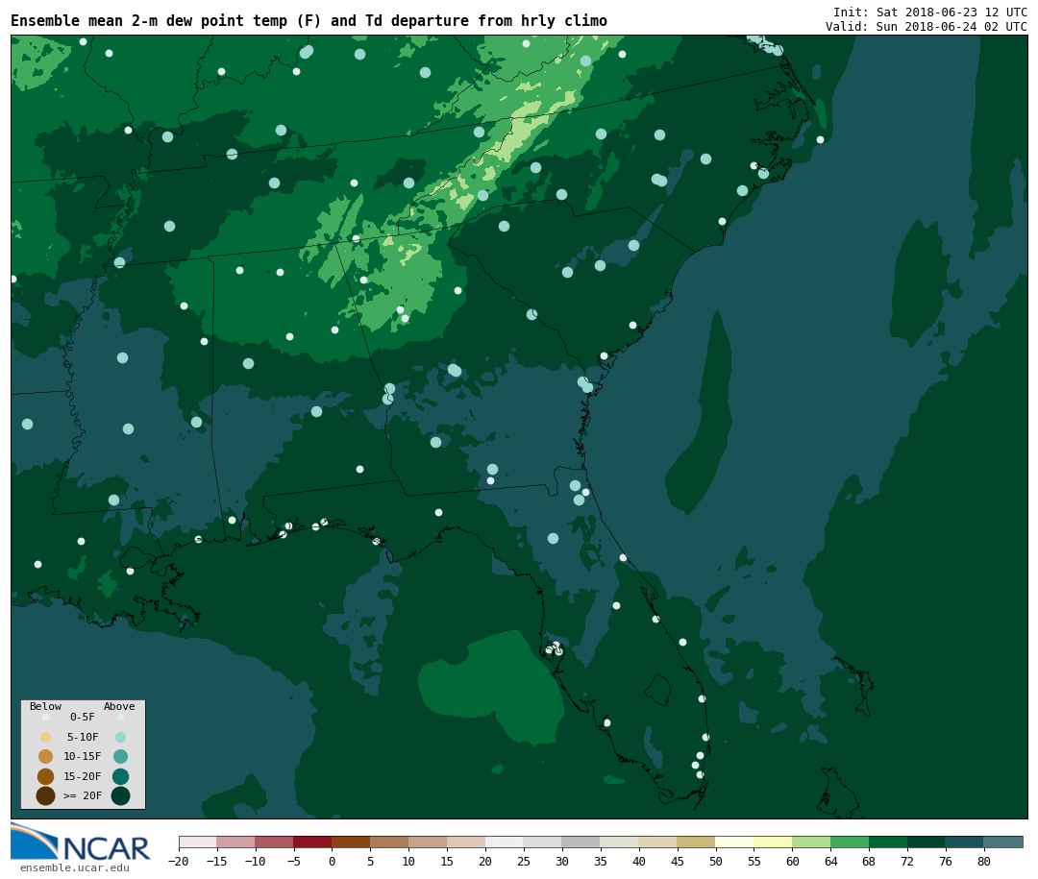Viewport: 1038px width, 879px height.
Task: Click the Valid: Sun 2018-06-24 02 UTC text
Action: (x=927, y=27)
